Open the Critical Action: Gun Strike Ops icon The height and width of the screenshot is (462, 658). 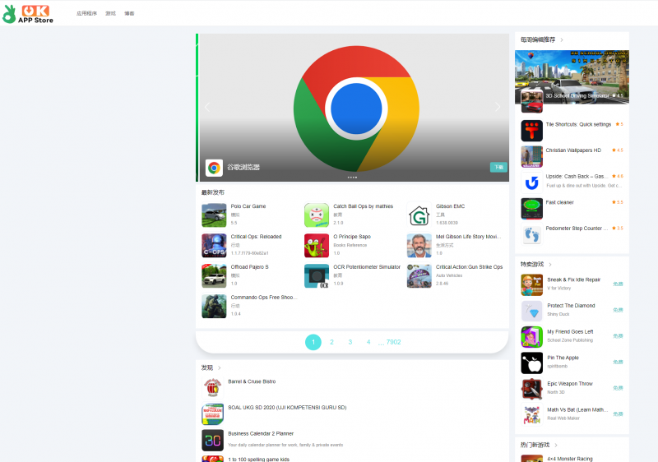pyautogui.click(x=419, y=276)
